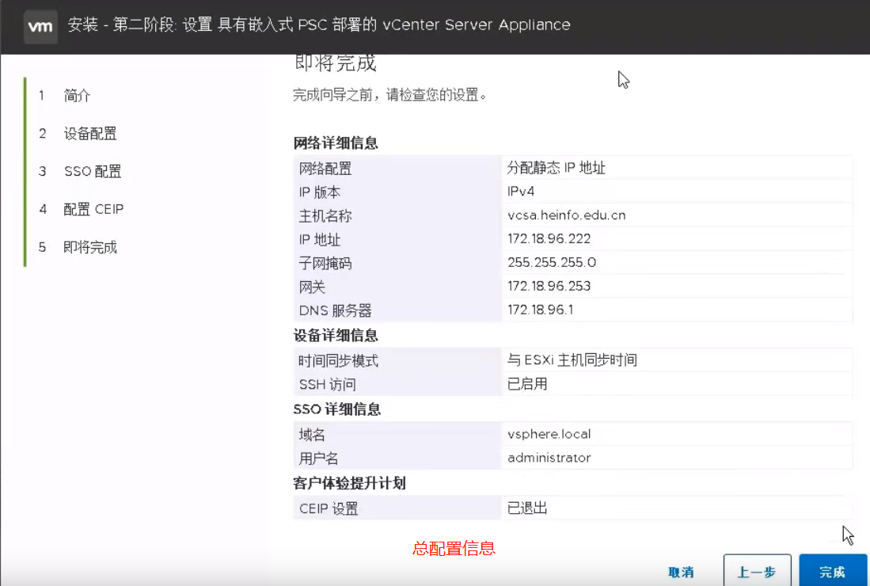The image size is (870, 586).
Task: Click subnet mask value 255.255.255.0
Action: pos(552,262)
